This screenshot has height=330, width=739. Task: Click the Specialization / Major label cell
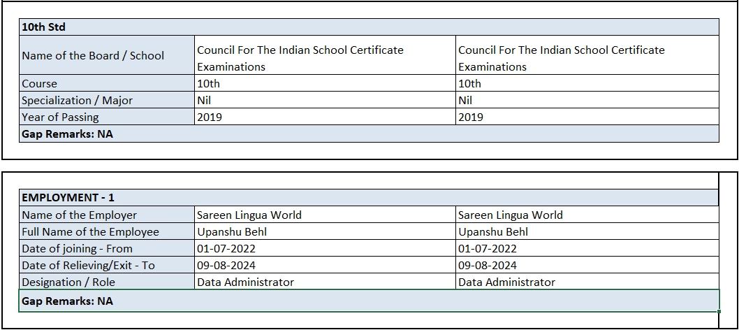pos(77,101)
